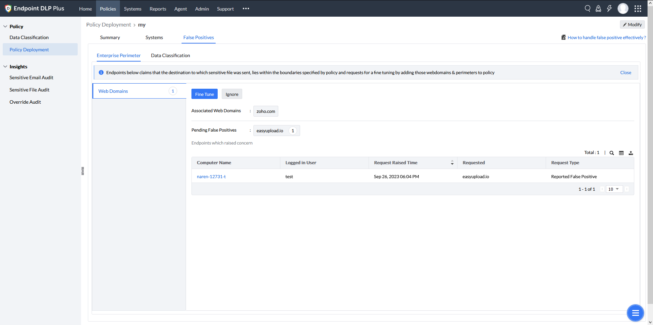
Task: Open the rocket quick launch icon
Action: 598,8
